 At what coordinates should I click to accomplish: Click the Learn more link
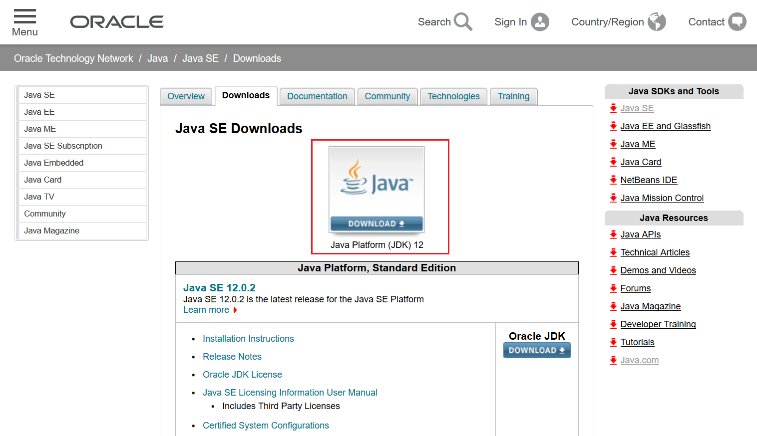tap(206, 310)
